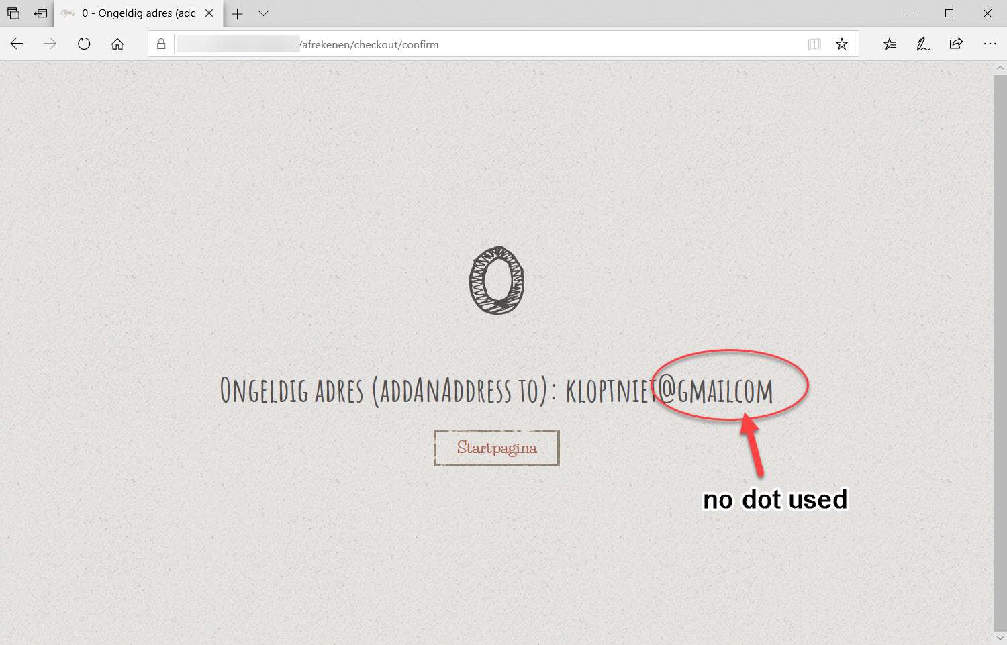The height and width of the screenshot is (645, 1007).
Task: Refresh the checkout confirm page
Action: tap(84, 44)
